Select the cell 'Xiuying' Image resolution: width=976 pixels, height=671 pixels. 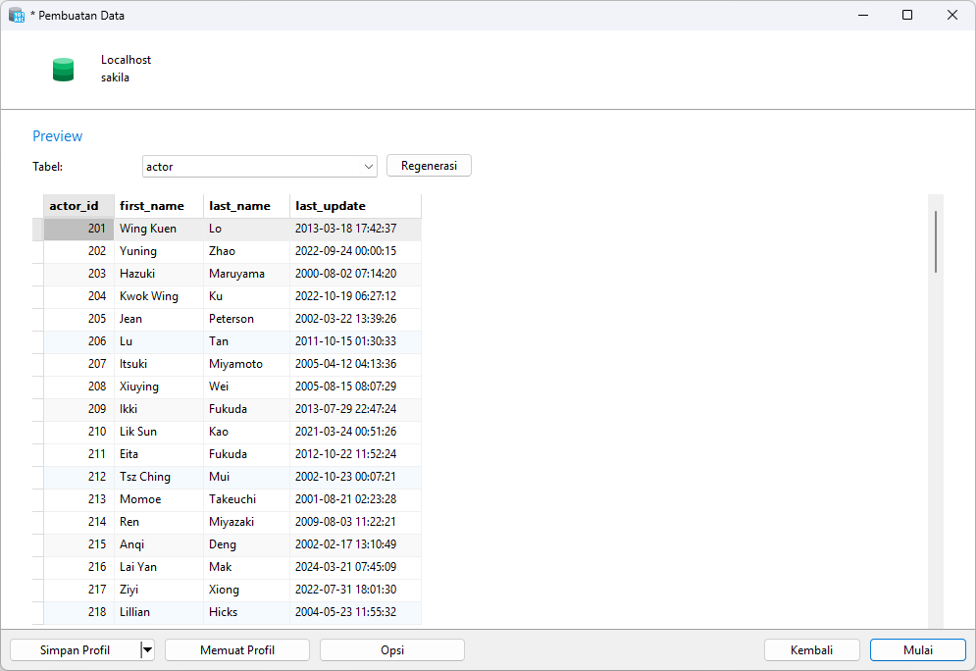(x=159, y=387)
